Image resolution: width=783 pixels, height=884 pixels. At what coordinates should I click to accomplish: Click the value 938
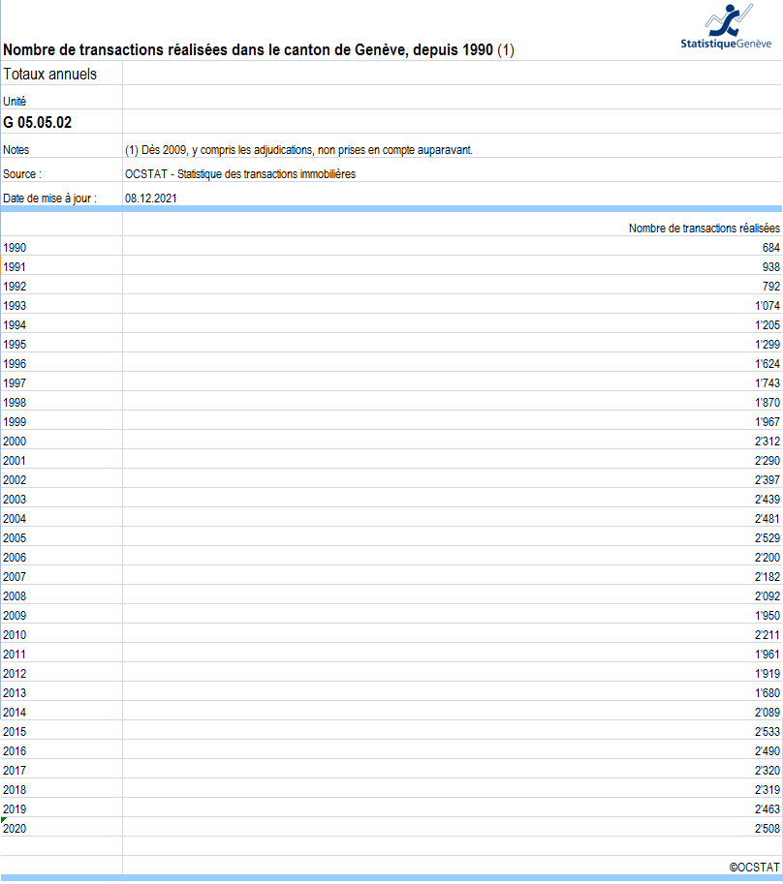(770, 267)
